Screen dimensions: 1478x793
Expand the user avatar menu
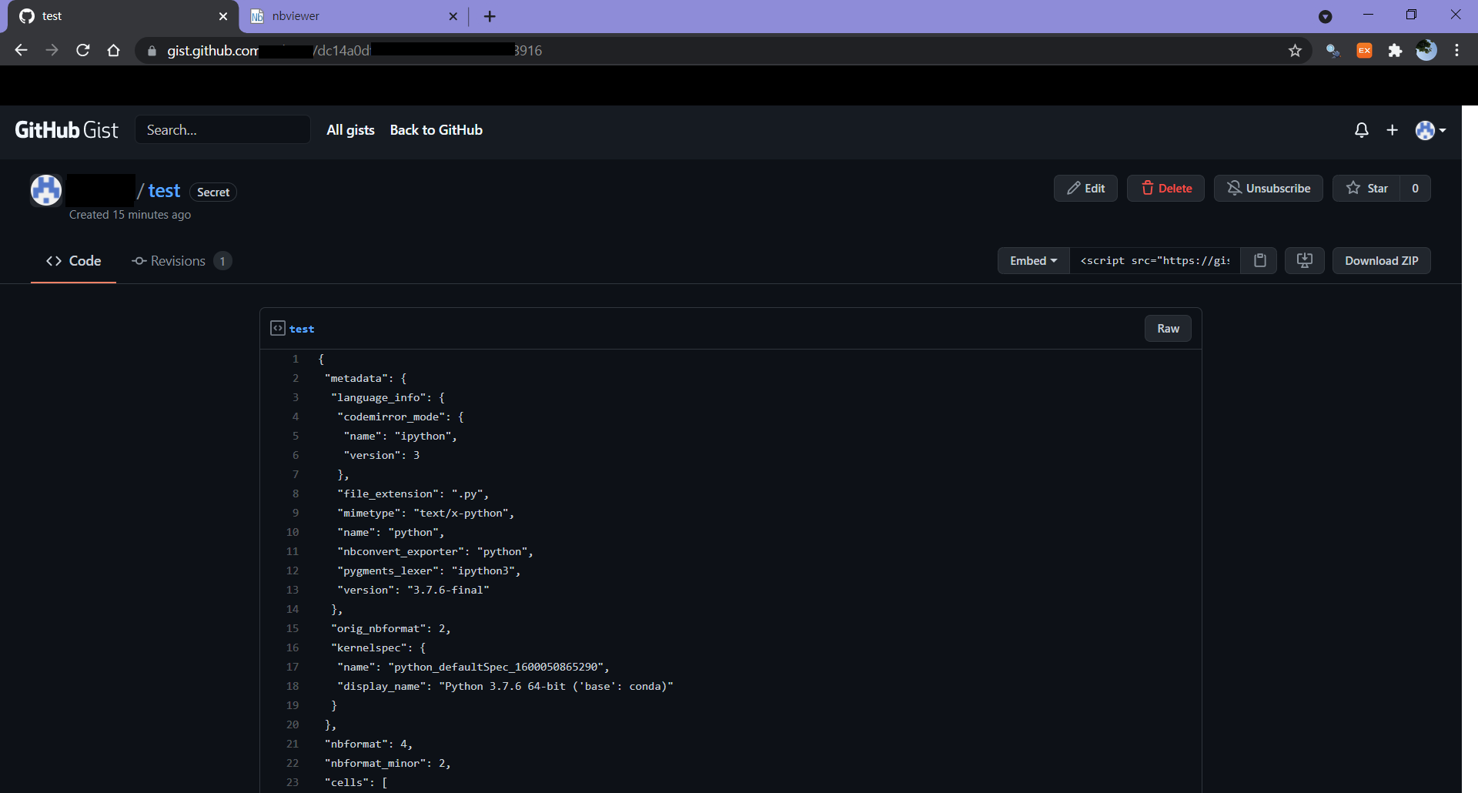tap(1430, 130)
